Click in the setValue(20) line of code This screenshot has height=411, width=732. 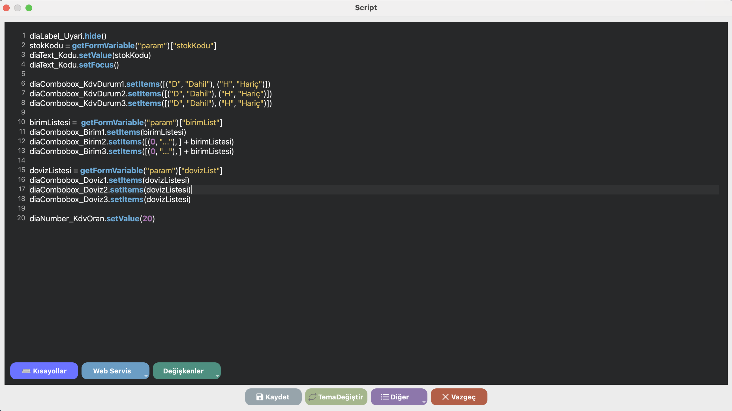pos(123,219)
